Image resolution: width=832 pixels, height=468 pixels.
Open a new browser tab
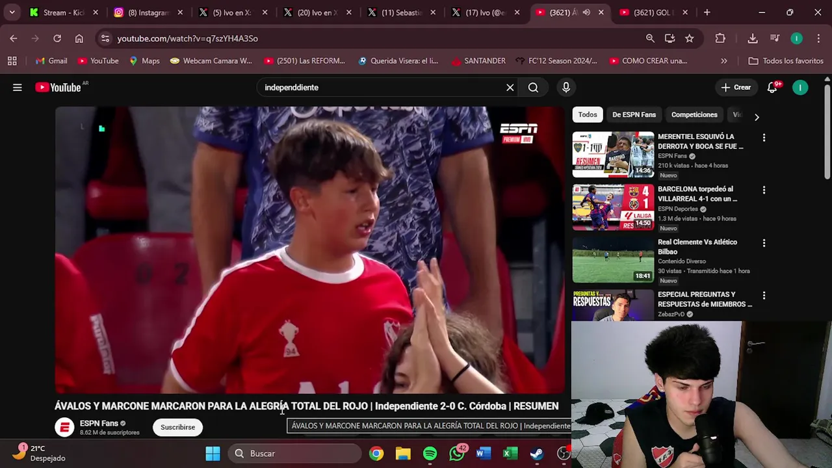[x=707, y=12]
